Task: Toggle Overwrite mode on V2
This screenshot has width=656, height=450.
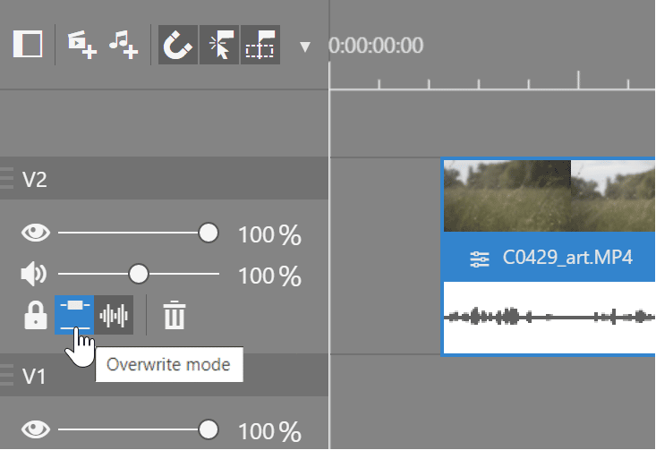Action: [x=74, y=315]
